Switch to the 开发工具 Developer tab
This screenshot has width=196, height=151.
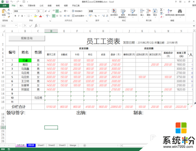click(x=76, y=5)
